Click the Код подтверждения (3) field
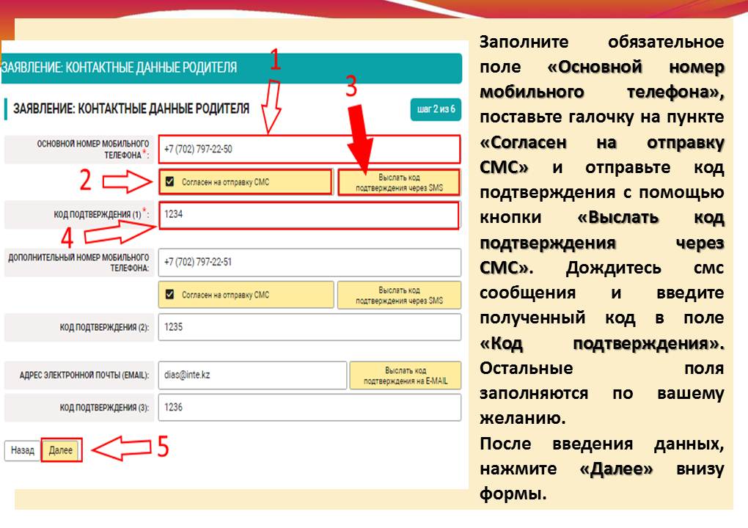 click(309, 407)
